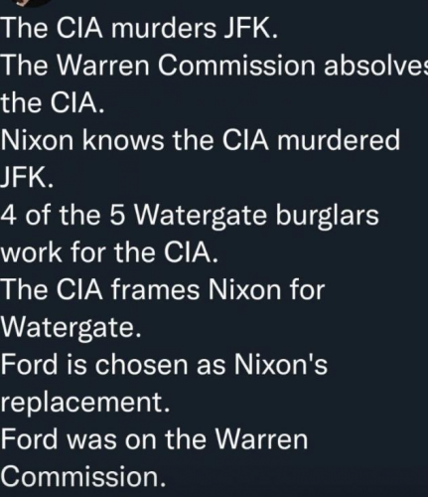Click the standalone "JFK." line
Viewport: 428px width, 497px height.
[27, 177]
